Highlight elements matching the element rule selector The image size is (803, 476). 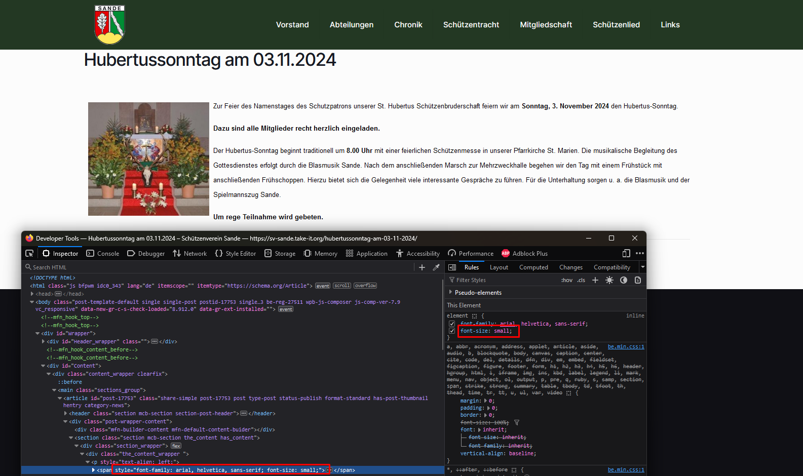click(475, 316)
